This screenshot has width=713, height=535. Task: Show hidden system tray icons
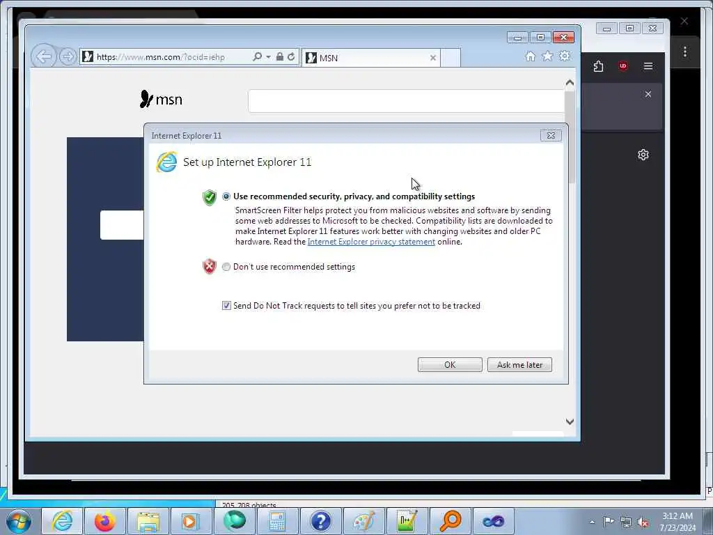[x=592, y=522]
